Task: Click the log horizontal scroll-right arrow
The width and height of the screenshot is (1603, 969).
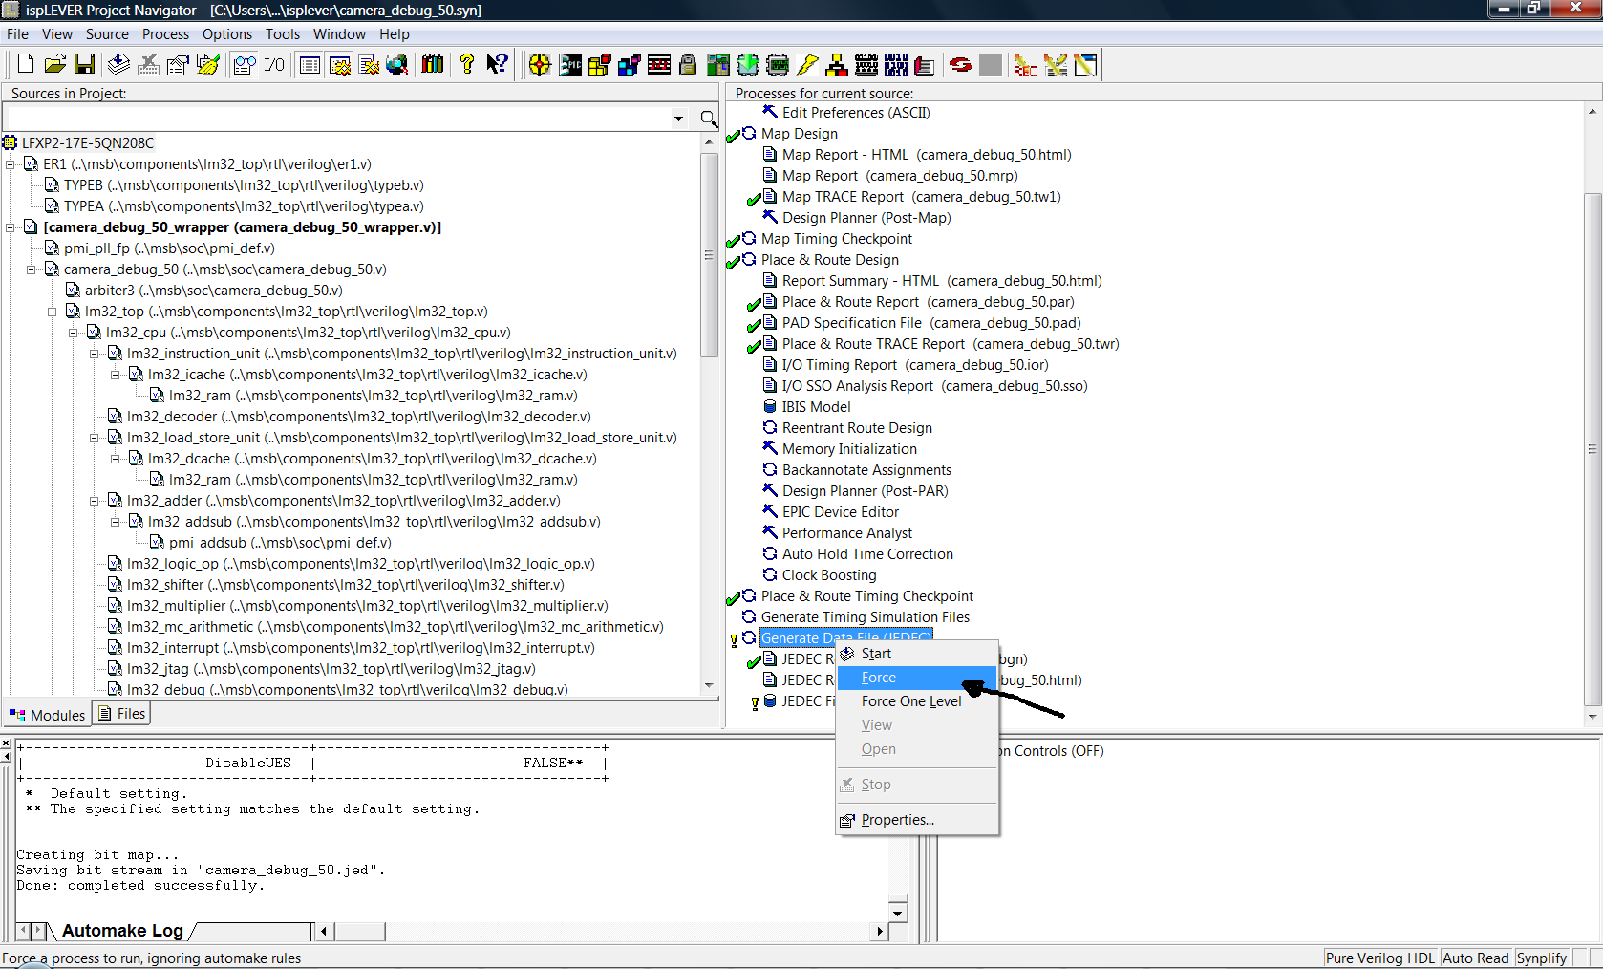Action: 879,931
